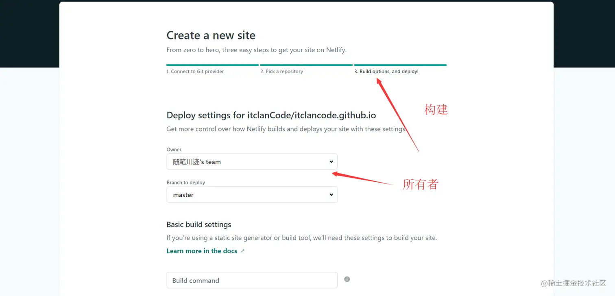Click the teal progress bar above step 1
615x296 pixels.
point(212,65)
